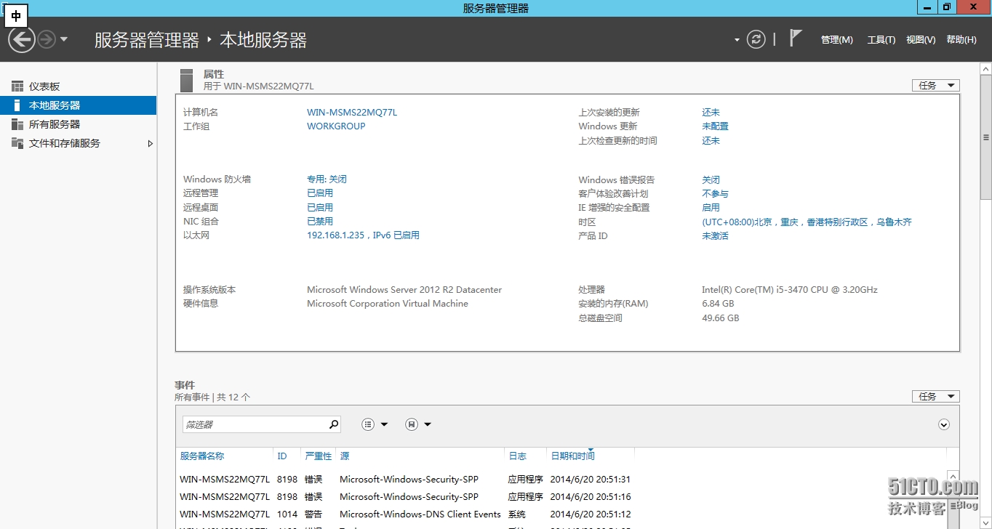
Task: Open 文件和存储服务 in the sidebar
Action: tap(78, 143)
